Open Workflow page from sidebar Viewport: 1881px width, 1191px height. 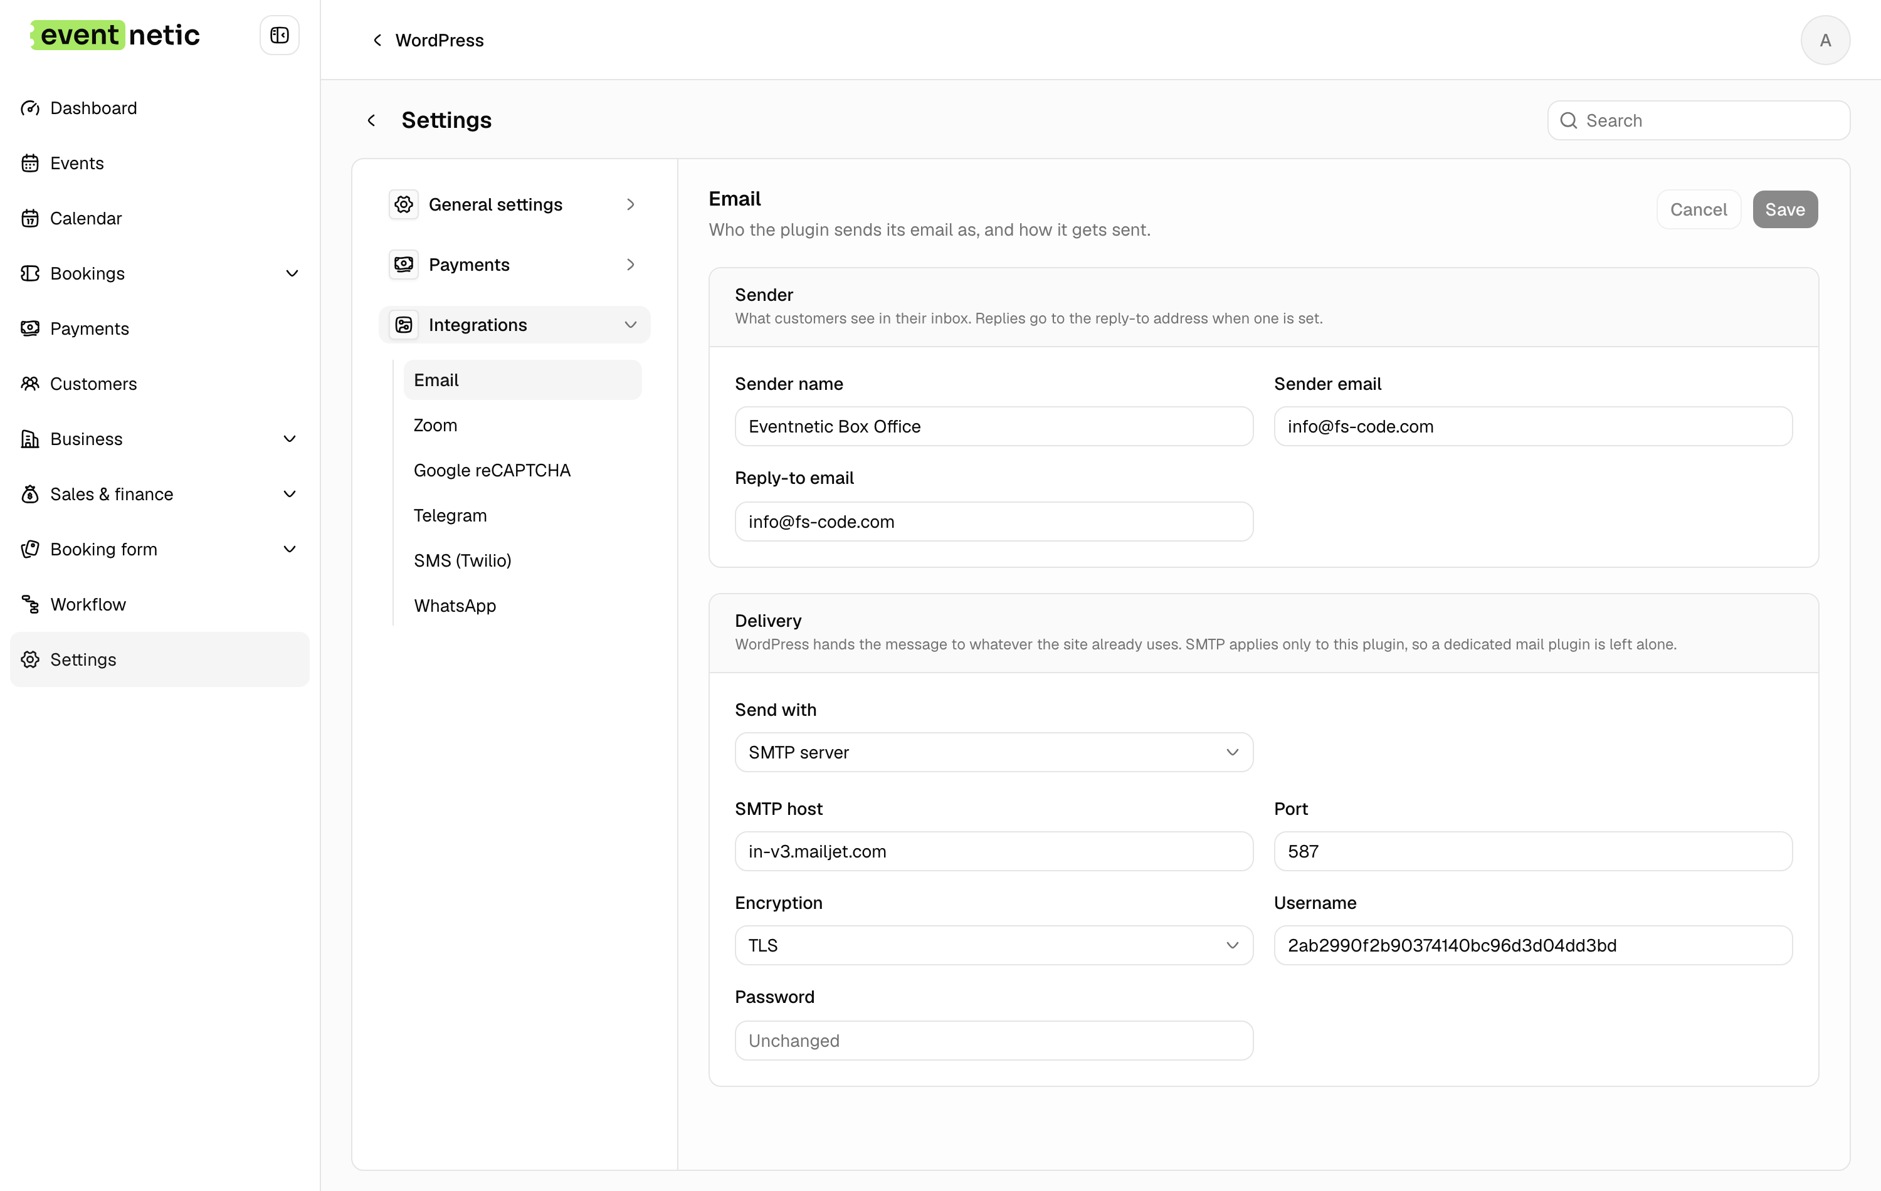pos(159,604)
